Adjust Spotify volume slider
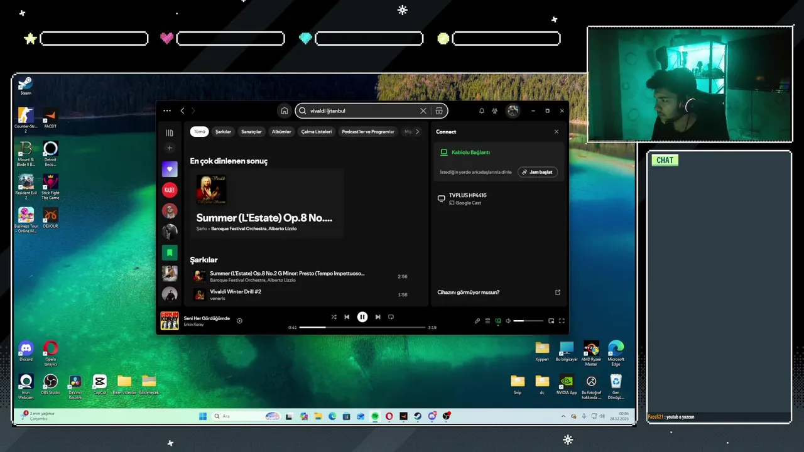The image size is (804, 452). point(528,321)
